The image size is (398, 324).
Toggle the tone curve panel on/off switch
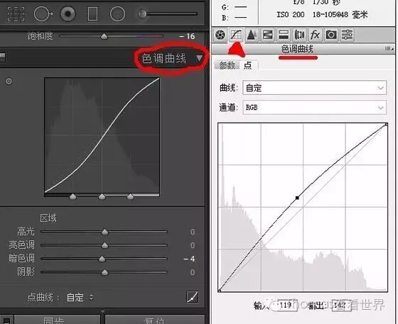click(x=2, y=57)
